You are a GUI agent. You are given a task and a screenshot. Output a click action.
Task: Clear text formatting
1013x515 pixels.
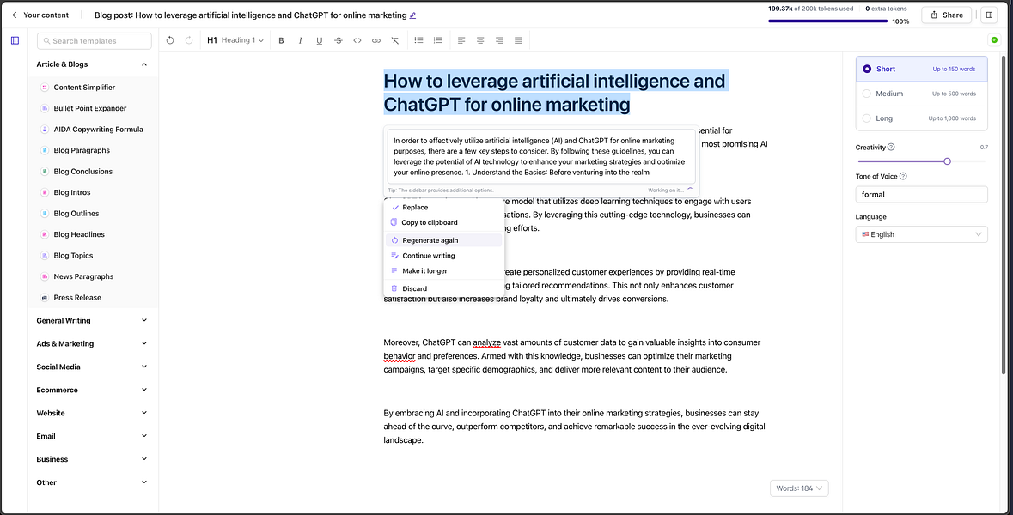[394, 40]
